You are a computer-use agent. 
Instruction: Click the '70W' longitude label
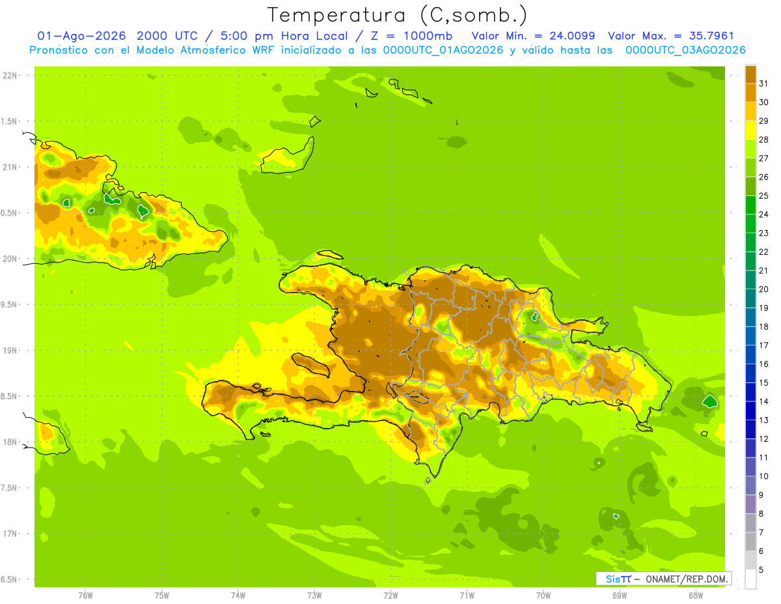(543, 595)
